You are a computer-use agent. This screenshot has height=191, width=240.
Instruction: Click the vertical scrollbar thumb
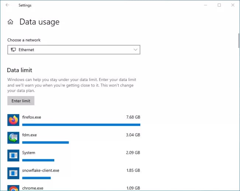pyautogui.click(x=239, y=40)
